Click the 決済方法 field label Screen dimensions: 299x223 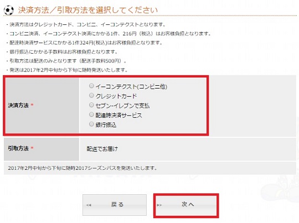point(18,105)
